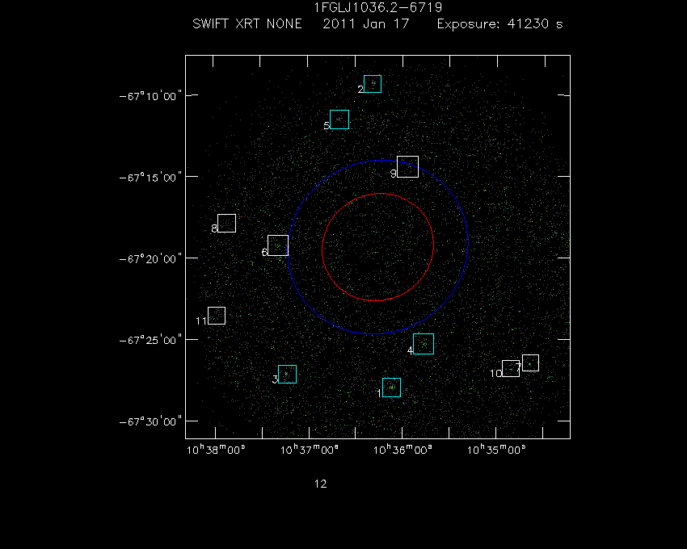Click the declination label -67°20'00"

tap(150, 258)
